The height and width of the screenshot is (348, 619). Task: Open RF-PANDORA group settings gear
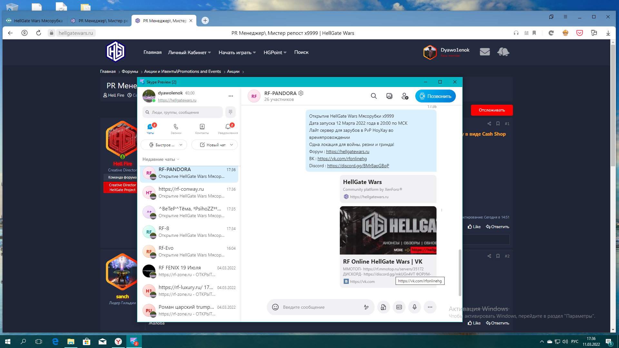click(x=301, y=93)
